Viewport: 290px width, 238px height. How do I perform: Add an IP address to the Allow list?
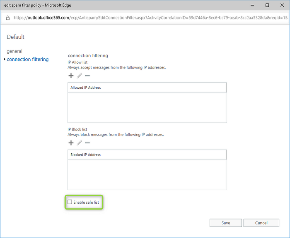[71, 76]
